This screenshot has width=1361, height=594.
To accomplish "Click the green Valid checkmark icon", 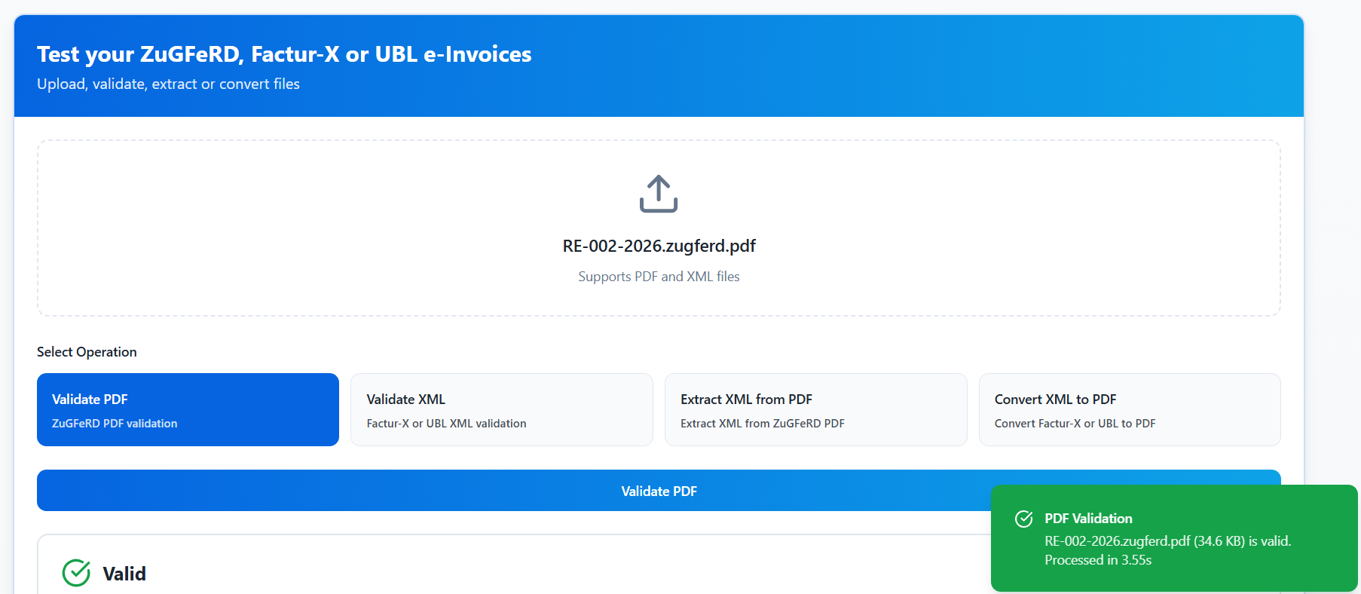I will tap(76, 573).
